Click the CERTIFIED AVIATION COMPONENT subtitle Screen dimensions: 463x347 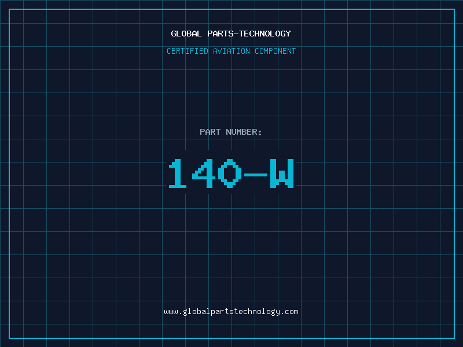(x=231, y=51)
